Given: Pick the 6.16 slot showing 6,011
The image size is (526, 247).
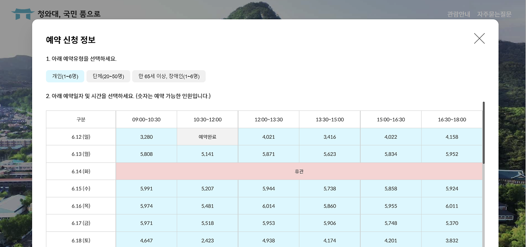Looking at the screenshot, I should [452, 206].
